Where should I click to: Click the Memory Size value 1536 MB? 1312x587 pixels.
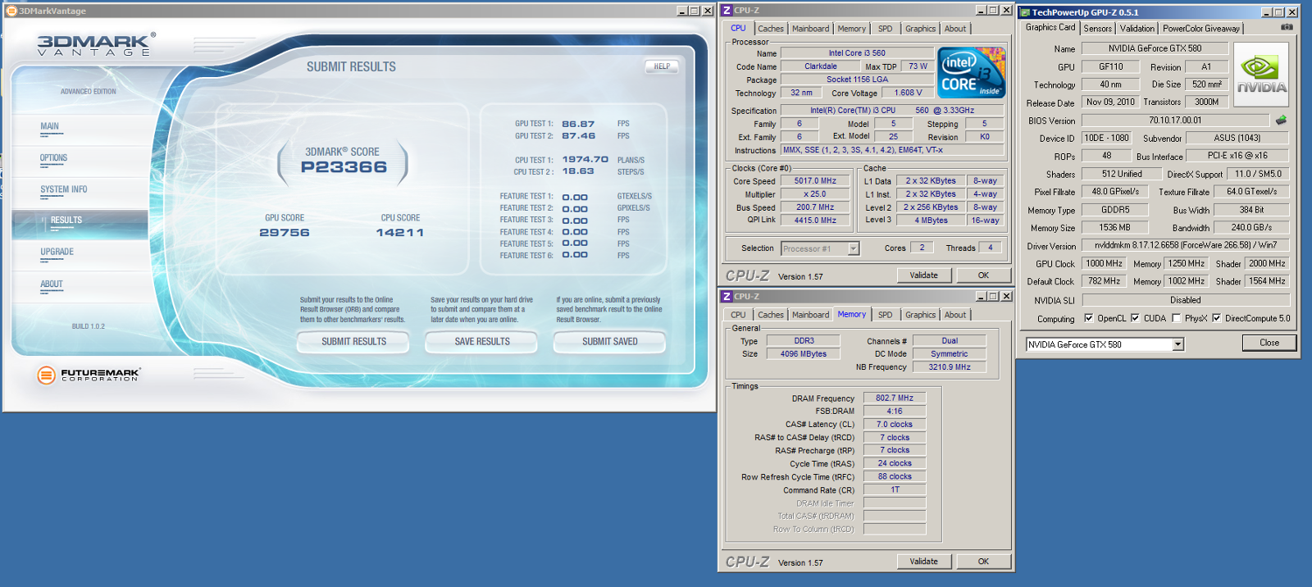pyautogui.click(x=1114, y=228)
